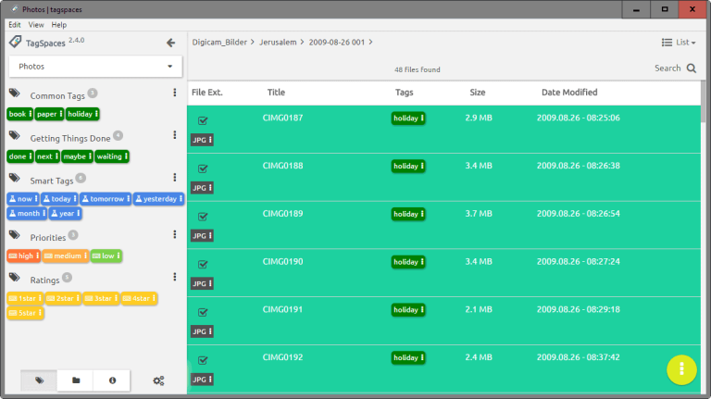This screenshot has width=711, height=399.
Task: Open Common Tags group options menu
Action: pos(174,94)
